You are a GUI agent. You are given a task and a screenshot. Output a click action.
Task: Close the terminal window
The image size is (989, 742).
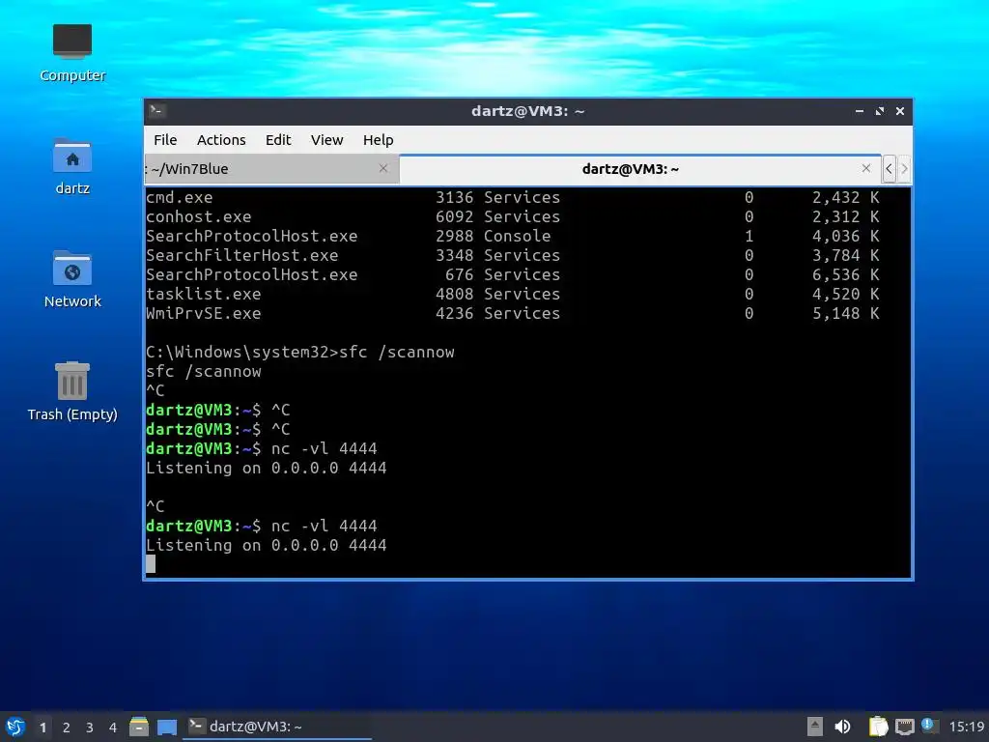tap(900, 111)
